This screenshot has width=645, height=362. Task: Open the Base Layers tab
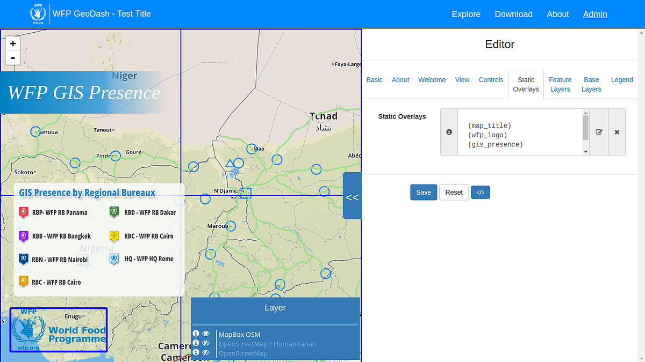591,84
